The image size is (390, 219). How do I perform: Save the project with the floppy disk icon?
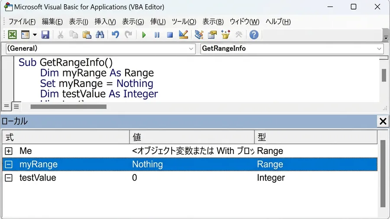[x=45, y=35]
